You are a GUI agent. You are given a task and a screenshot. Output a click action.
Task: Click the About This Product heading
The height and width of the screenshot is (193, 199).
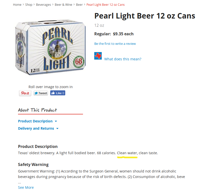[37, 110]
